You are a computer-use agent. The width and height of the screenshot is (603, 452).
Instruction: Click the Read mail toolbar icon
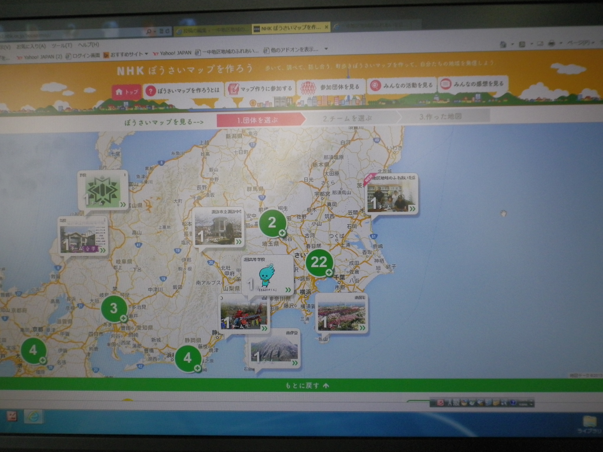point(541,44)
